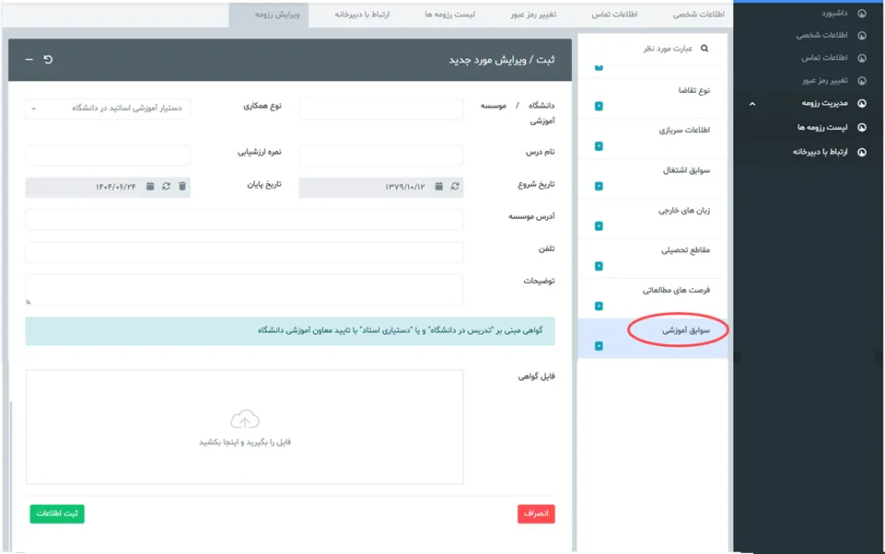Click the refresh icon in تاریخ شروع field

coord(455,187)
